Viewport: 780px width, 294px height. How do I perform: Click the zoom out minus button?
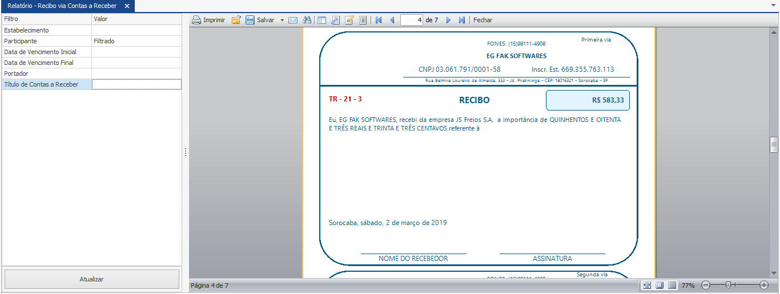706,285
